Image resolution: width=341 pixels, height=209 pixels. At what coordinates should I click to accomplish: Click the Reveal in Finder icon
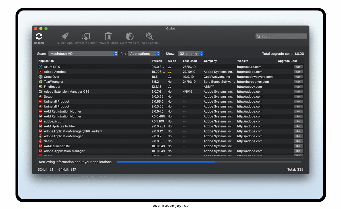point(86,36)
